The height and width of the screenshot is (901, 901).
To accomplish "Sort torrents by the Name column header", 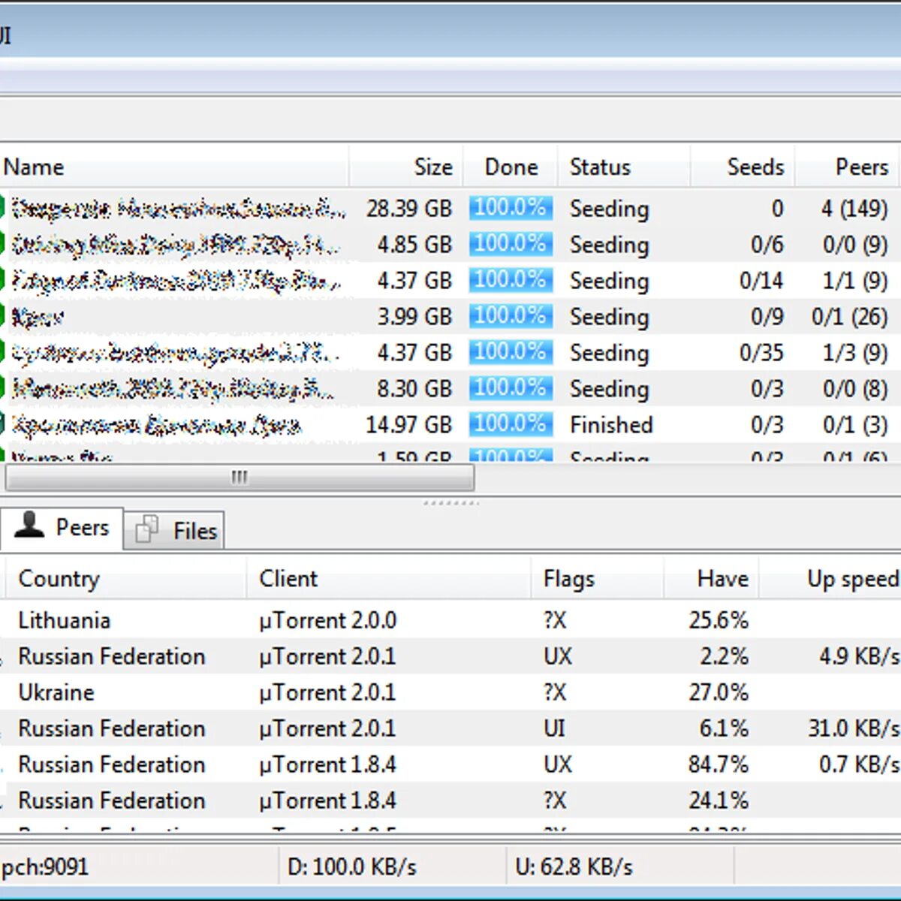I will pos(174,167).
